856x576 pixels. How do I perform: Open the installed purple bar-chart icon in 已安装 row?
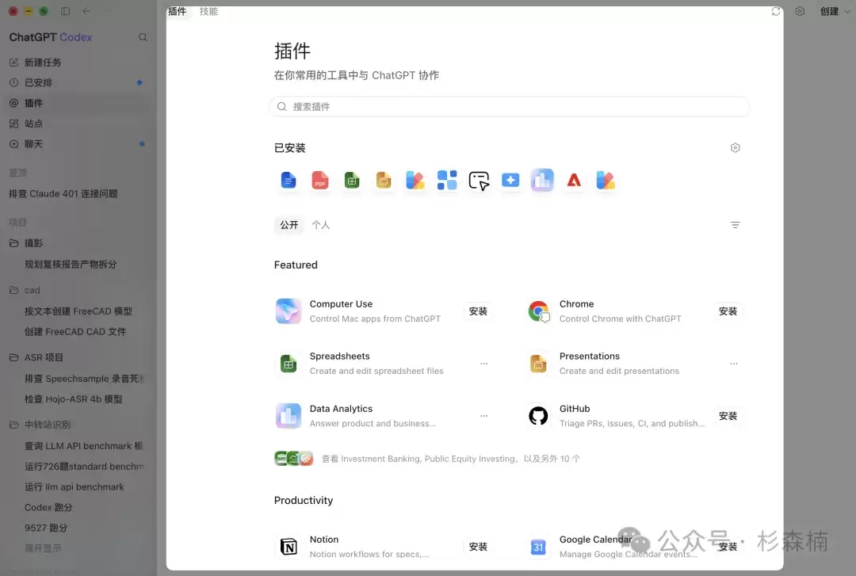click(542, 180)
